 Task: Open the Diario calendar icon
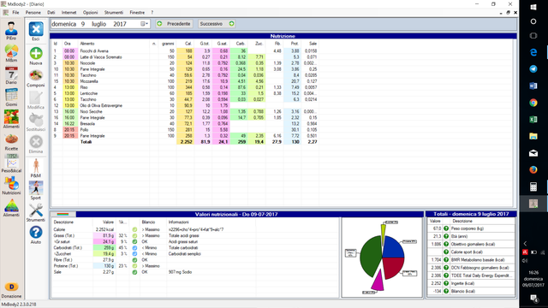coord(11,74)
